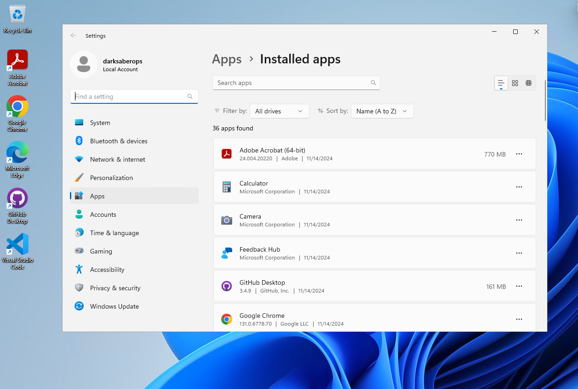This screenshot has height=389, width=578.
Task: Open more options for GitHub Desktop
Action: click(x=519, y=287)
